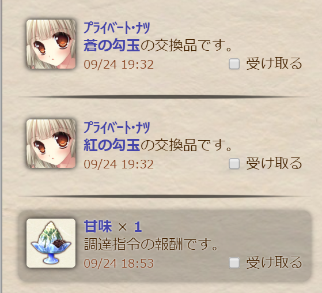This screenshot has width=322, height=293.
Task: Click the shaved ice 甘味 item icon
Action: 51,243
